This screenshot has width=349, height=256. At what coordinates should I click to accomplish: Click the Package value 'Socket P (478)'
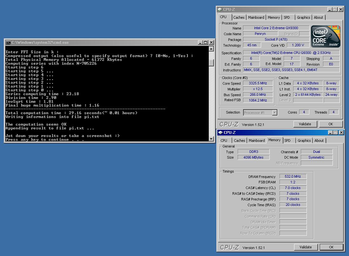[x=276, y=39]
